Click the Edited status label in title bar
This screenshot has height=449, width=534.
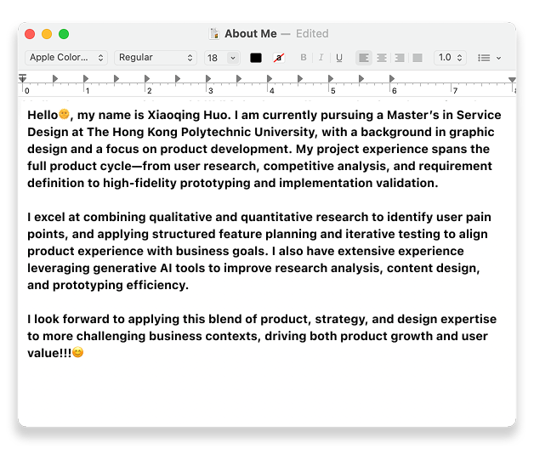pyautogui.click(x=312, y=34)
